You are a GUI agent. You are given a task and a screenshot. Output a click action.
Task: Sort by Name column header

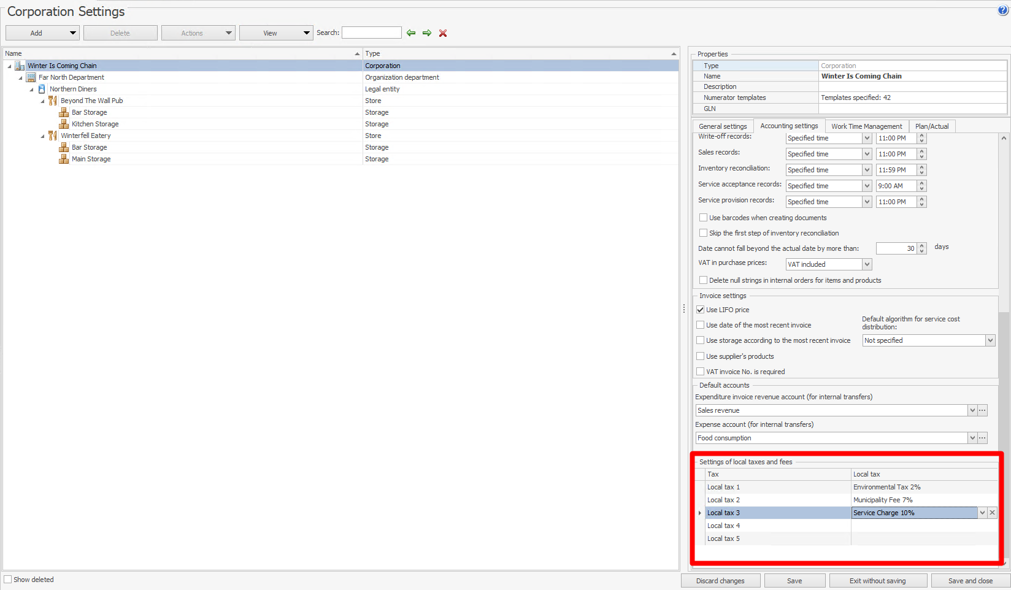tap(182, 53)
